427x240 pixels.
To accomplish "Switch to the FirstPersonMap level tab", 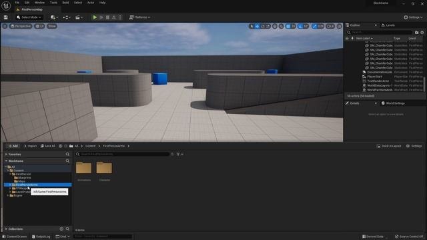I will (32, 9).
